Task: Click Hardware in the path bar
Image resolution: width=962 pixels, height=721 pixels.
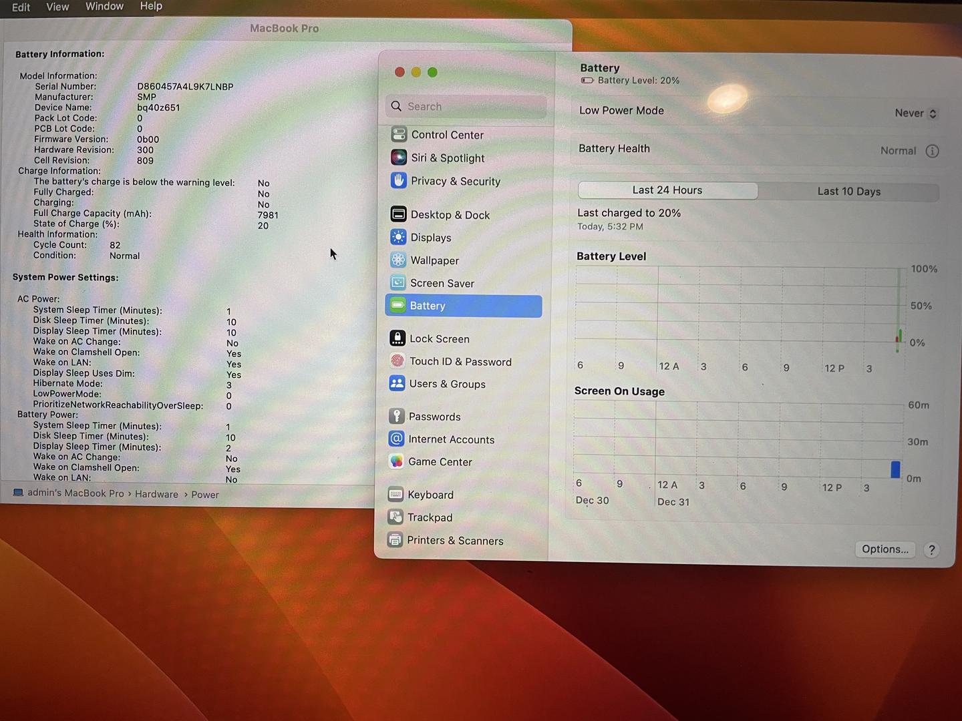Action: (156, 494)
